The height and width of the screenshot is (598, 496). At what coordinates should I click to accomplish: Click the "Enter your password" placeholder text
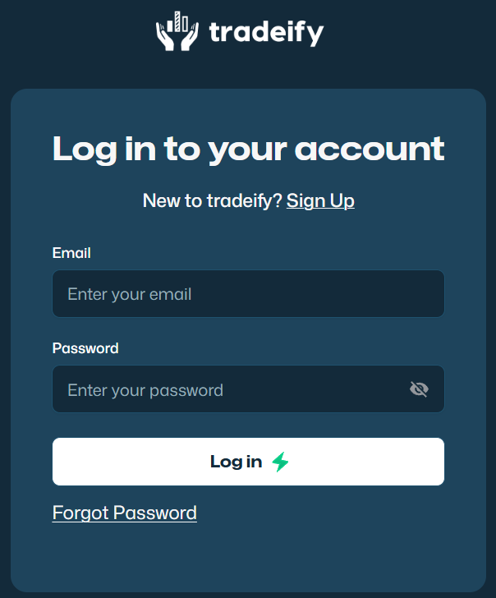pos(145,390)
